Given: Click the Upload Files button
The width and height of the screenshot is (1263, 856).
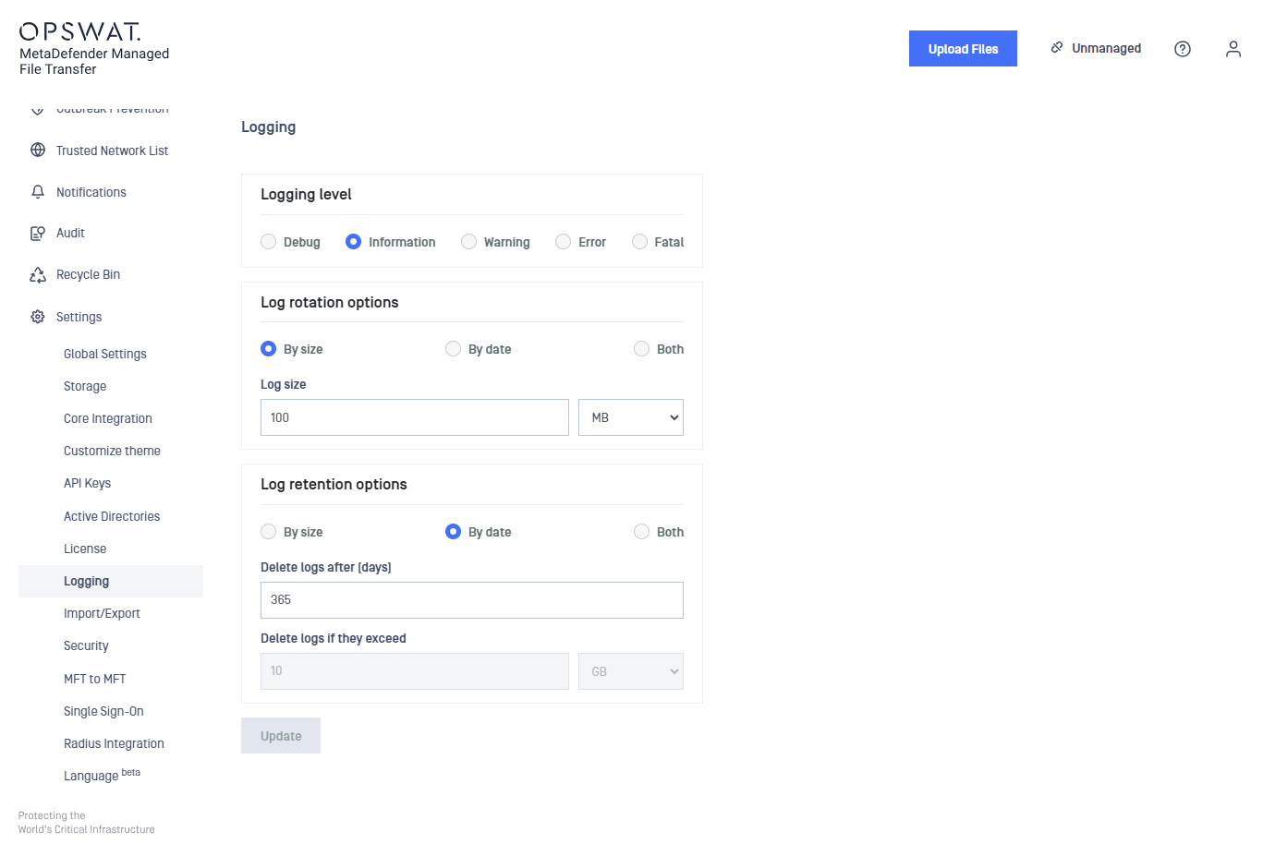Looking at the screenshot, I should [963, 49].
